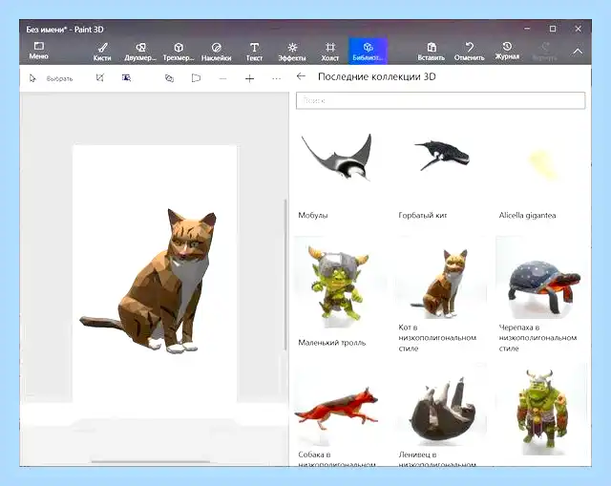Click the Отменить undo button

(x=469, y=52)
